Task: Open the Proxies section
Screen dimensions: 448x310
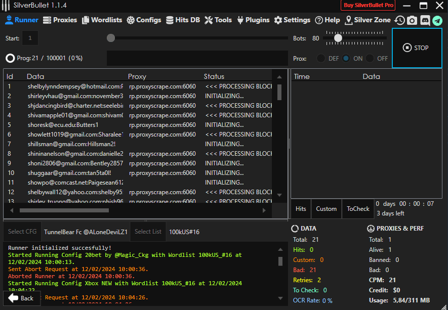Action: point(60,20)
